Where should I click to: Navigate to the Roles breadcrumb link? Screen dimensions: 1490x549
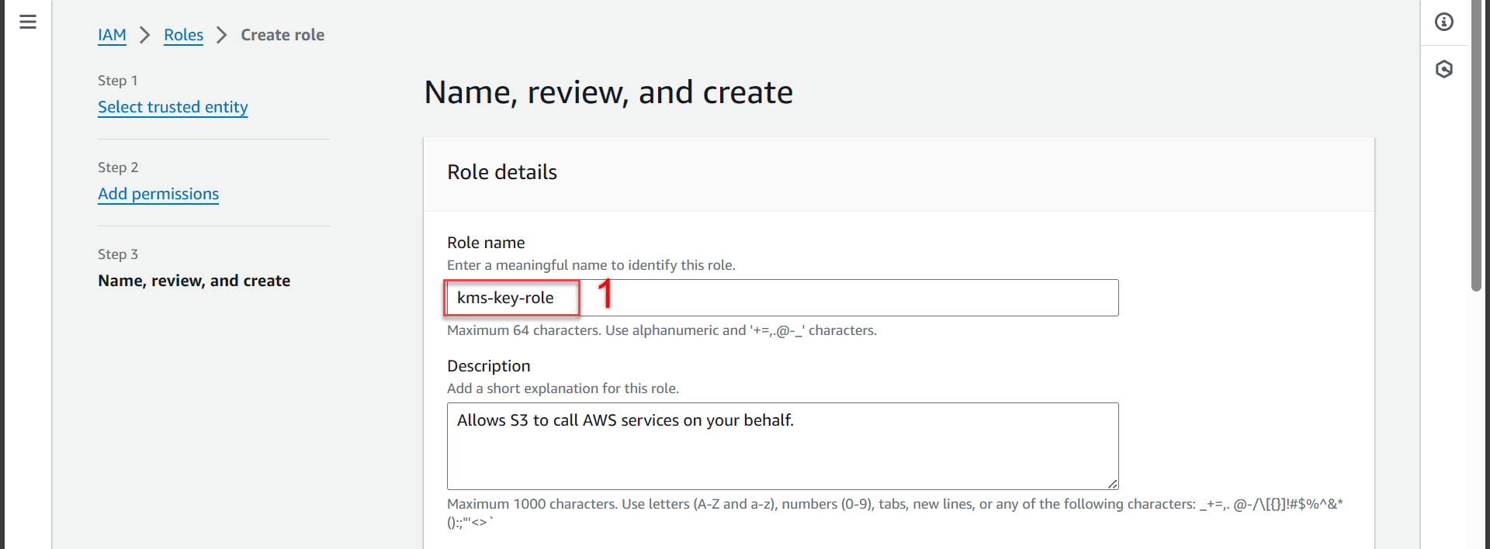coord(183,35)
